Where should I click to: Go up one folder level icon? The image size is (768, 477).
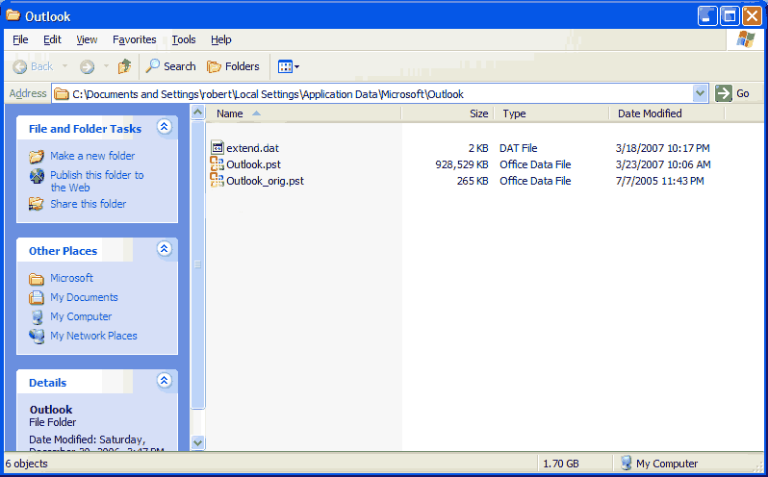(125, 66)
